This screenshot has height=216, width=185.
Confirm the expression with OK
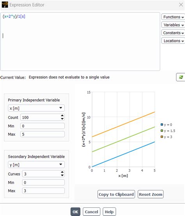tap(75, 212)
